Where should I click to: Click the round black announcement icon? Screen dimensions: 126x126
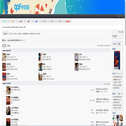3,41
